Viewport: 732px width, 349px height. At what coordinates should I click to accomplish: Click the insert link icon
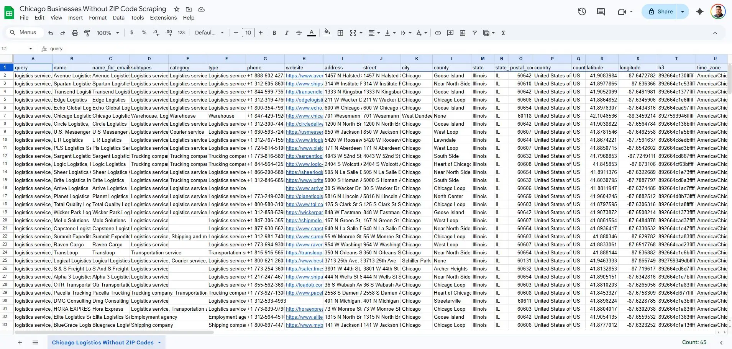point(438,33)
